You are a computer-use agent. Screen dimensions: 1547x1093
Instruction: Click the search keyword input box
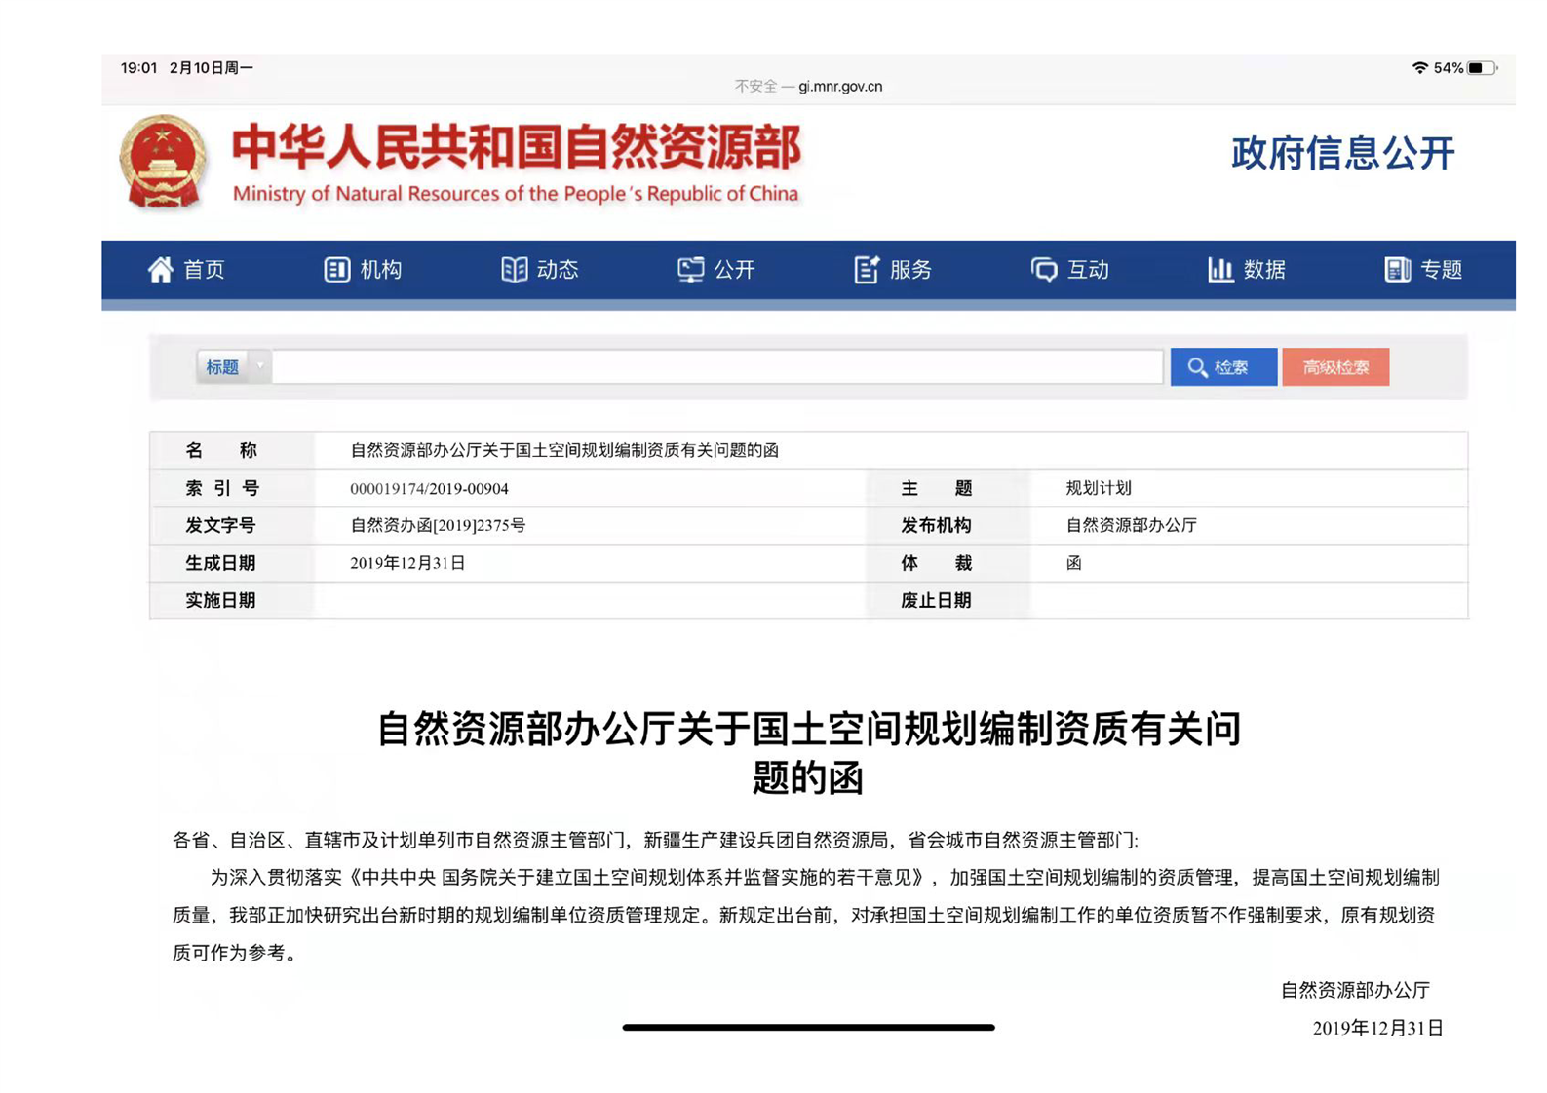(716, 367)
